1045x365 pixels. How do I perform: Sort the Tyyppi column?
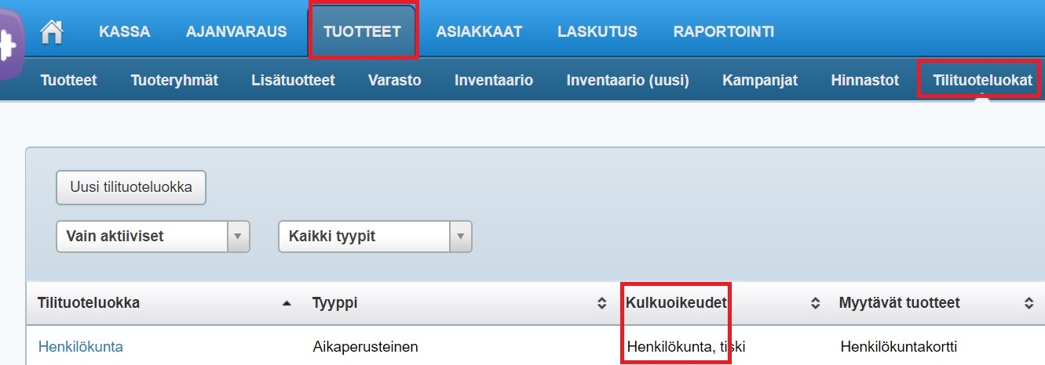602,303
